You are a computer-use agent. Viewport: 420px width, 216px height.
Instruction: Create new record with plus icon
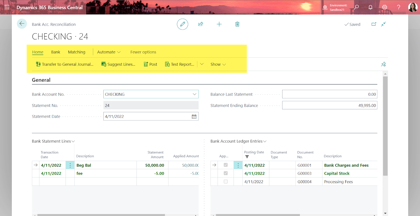point(219,24)
